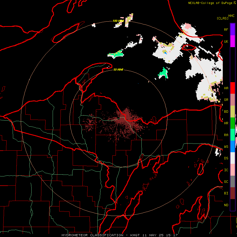Click the dark brown BI swatch
237x237 pixels.
click(x=233, y=193)
